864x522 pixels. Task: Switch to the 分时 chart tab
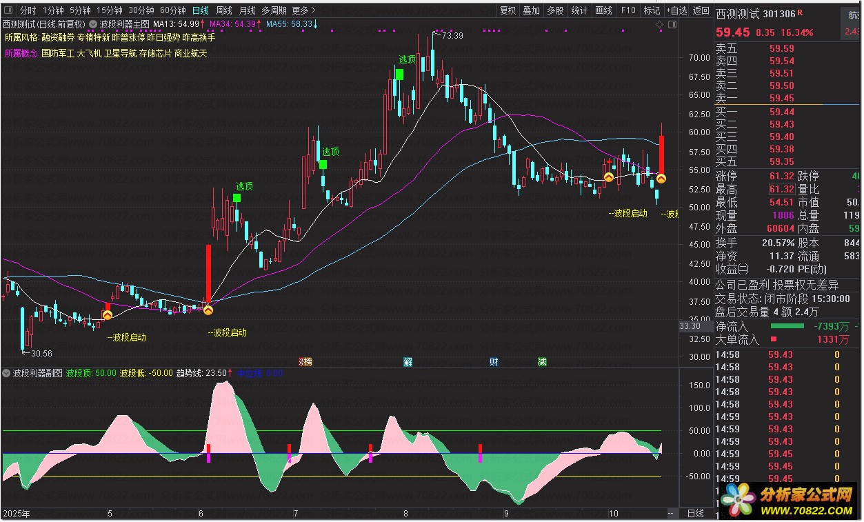point(28,10)
